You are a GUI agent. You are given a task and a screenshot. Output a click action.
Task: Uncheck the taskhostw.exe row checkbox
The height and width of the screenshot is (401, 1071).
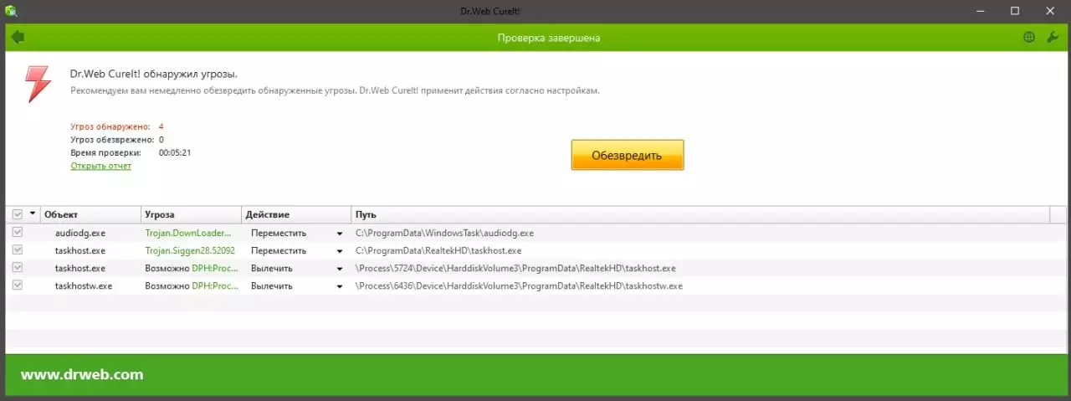click(x=18, y=285)
